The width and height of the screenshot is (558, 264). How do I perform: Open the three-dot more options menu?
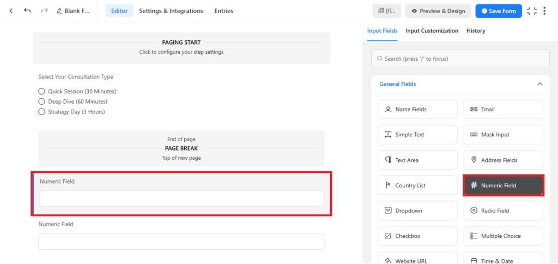pyautogui.click(x=544, y=11)
